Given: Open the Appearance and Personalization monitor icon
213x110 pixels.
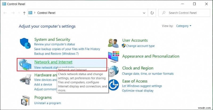Looking at the screenshot, I should pyautogui.click(x=114, y=56).
